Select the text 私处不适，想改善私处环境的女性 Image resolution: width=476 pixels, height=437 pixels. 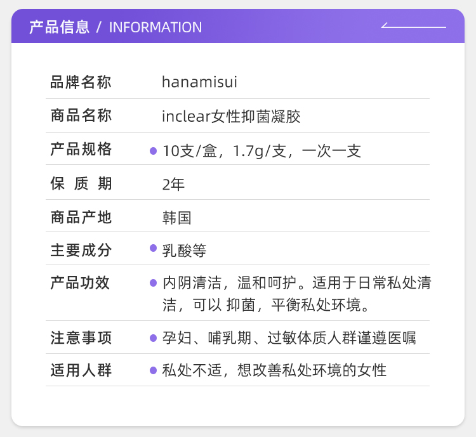point(274,370)
